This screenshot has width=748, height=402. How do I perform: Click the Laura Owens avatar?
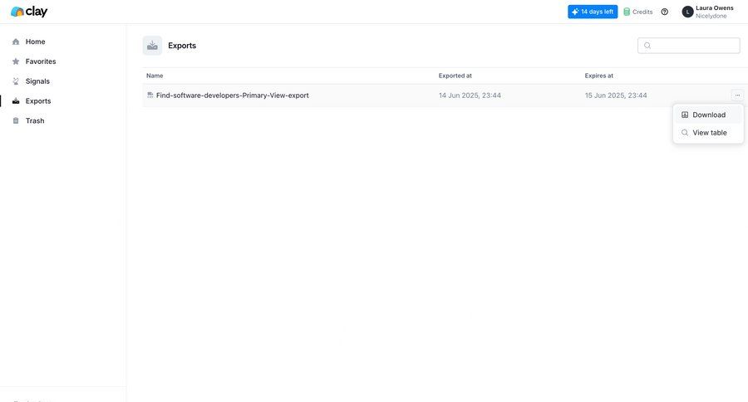[x=687, y=12]
